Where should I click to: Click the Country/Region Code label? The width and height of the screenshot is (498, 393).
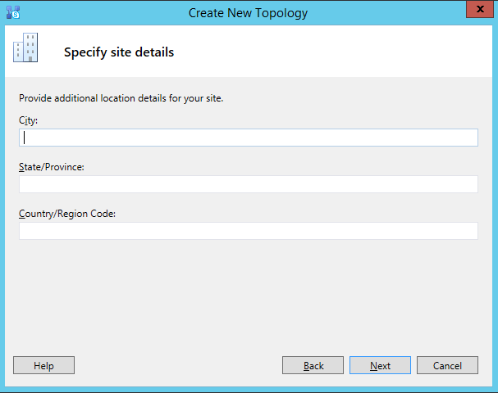[67, 214]
